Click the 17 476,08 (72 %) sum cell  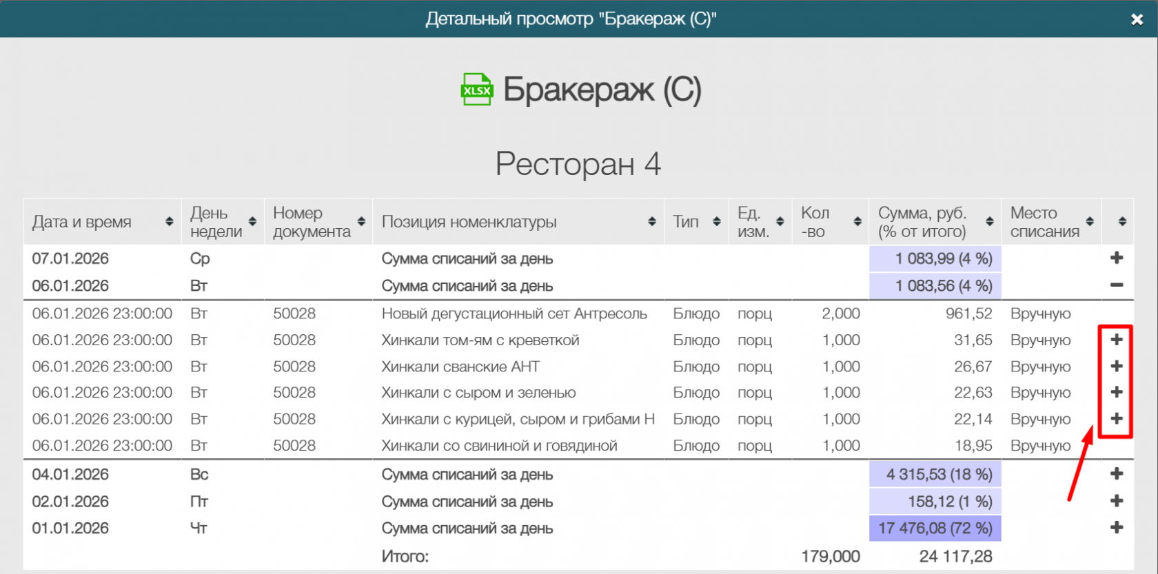pos(935,529)
